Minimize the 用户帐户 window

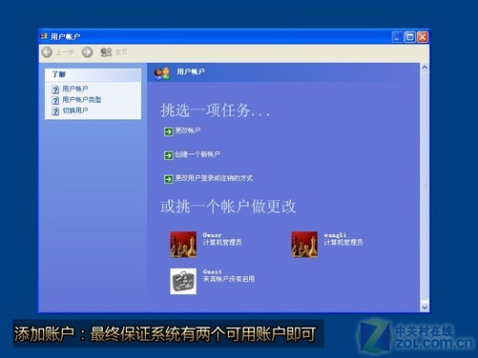tap(397, 37)
